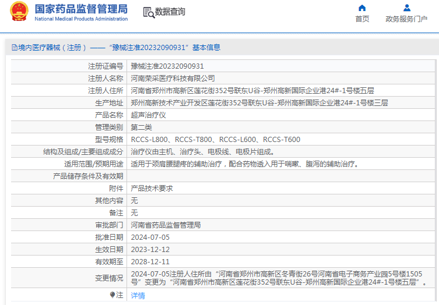Click the 注册证编号 row label

106,66
